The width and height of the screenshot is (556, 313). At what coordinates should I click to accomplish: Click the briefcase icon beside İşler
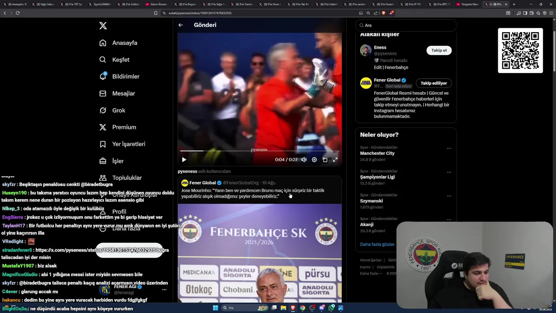coord(103,161)
